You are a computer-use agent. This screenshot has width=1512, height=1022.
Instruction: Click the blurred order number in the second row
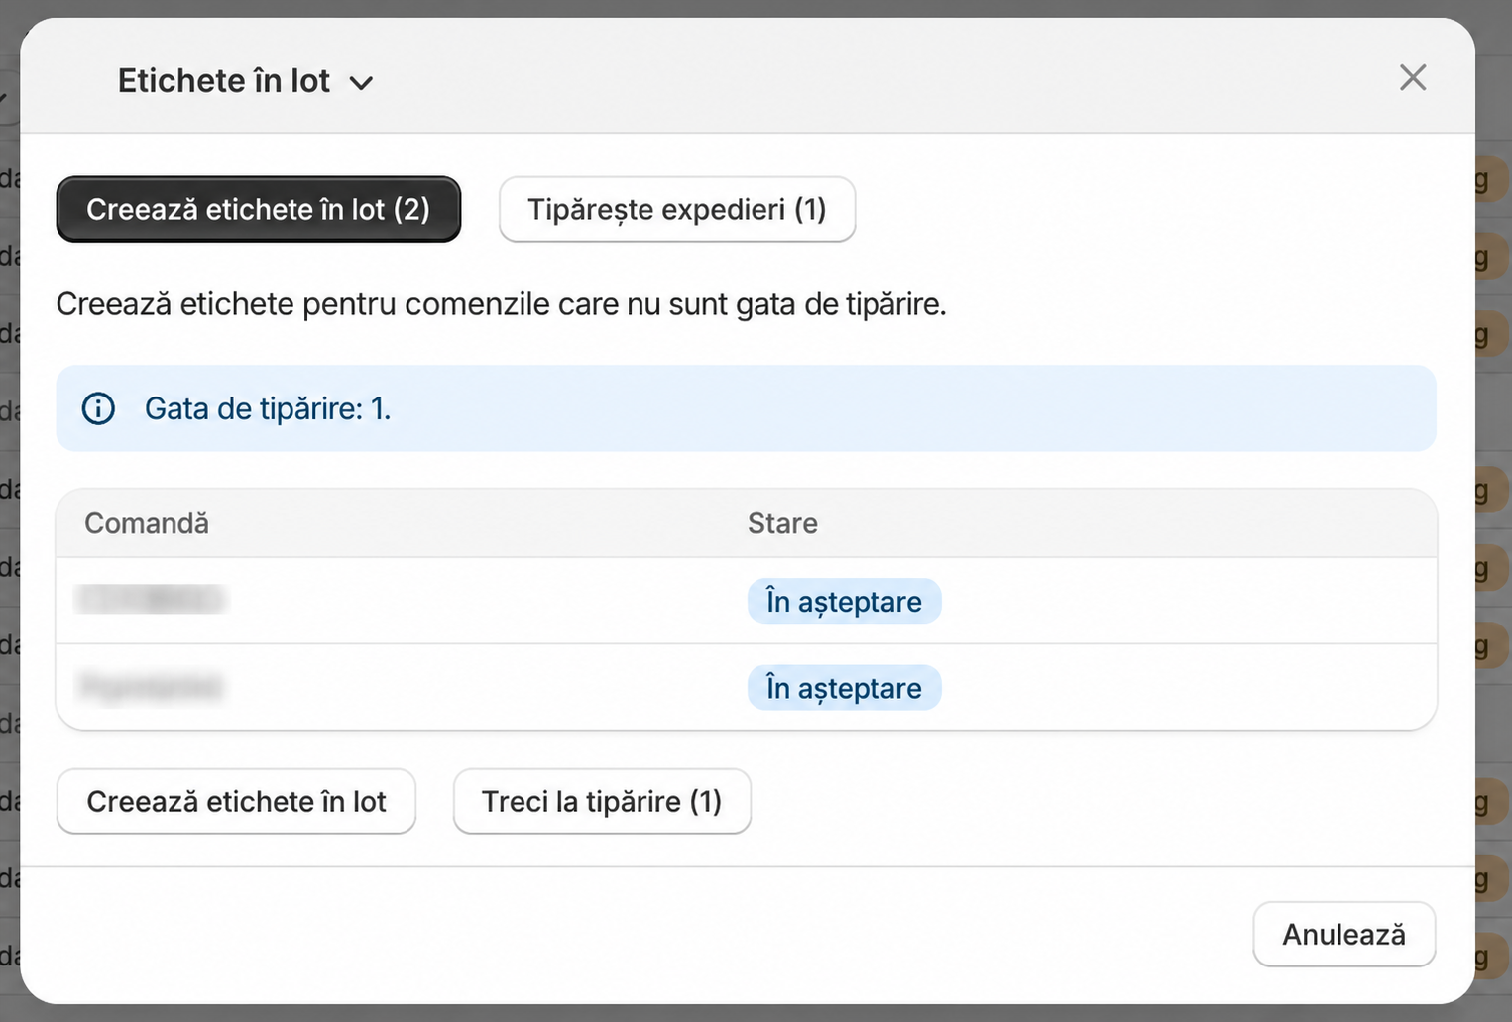pyautogui.click(x=152, y=687)
